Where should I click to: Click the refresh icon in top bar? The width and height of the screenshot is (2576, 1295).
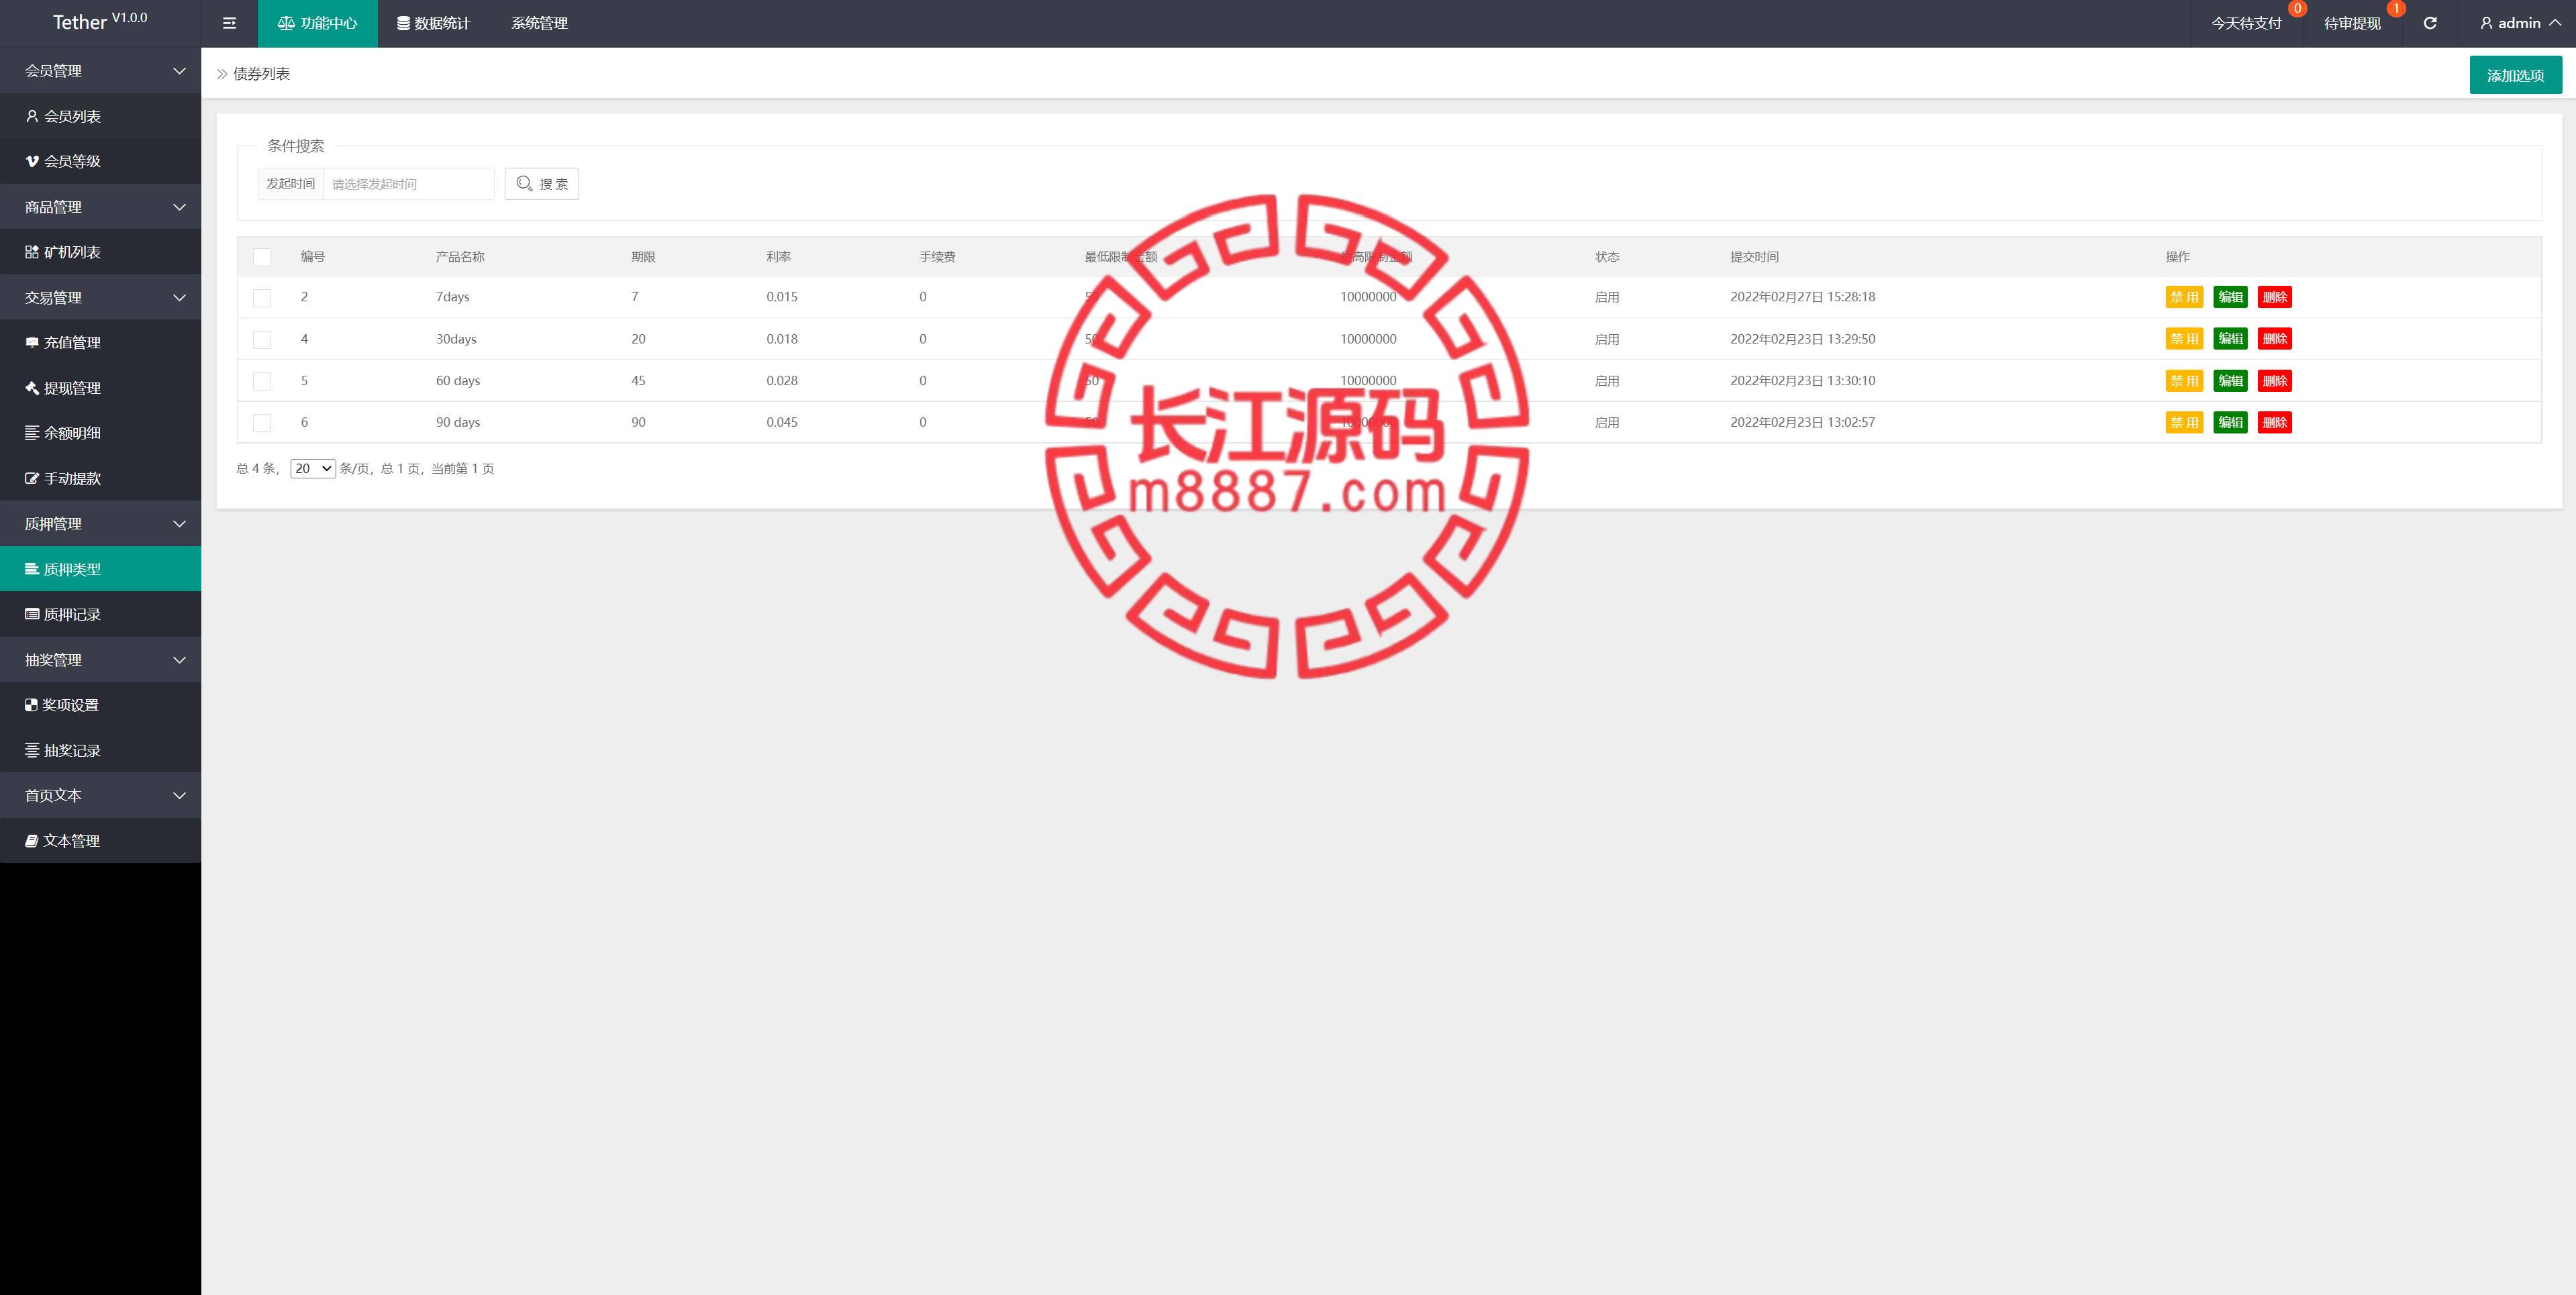click(2430, 23)
